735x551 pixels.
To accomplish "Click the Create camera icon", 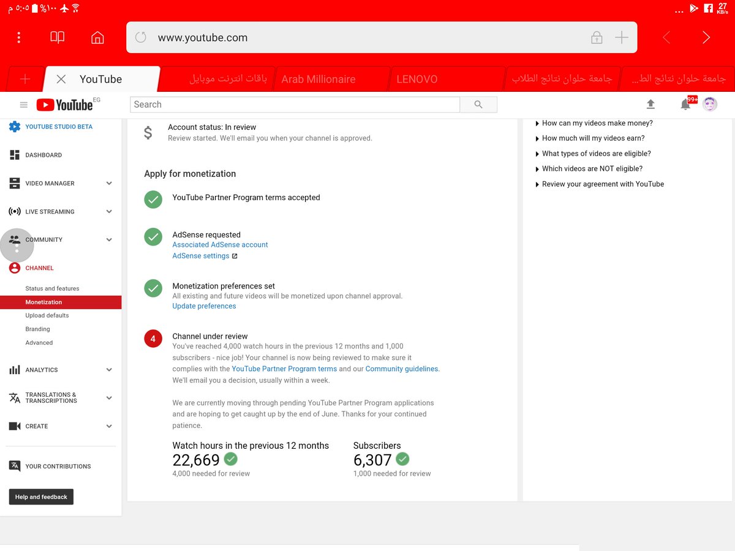I will coord(15,426).
